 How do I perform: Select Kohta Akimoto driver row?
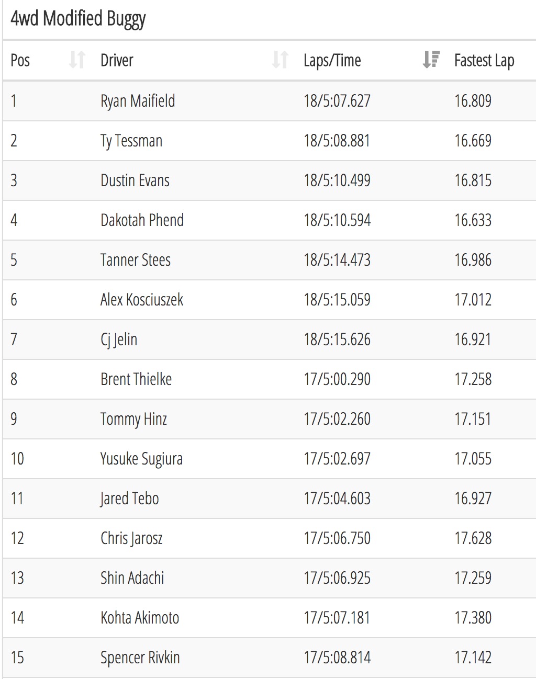269,618
